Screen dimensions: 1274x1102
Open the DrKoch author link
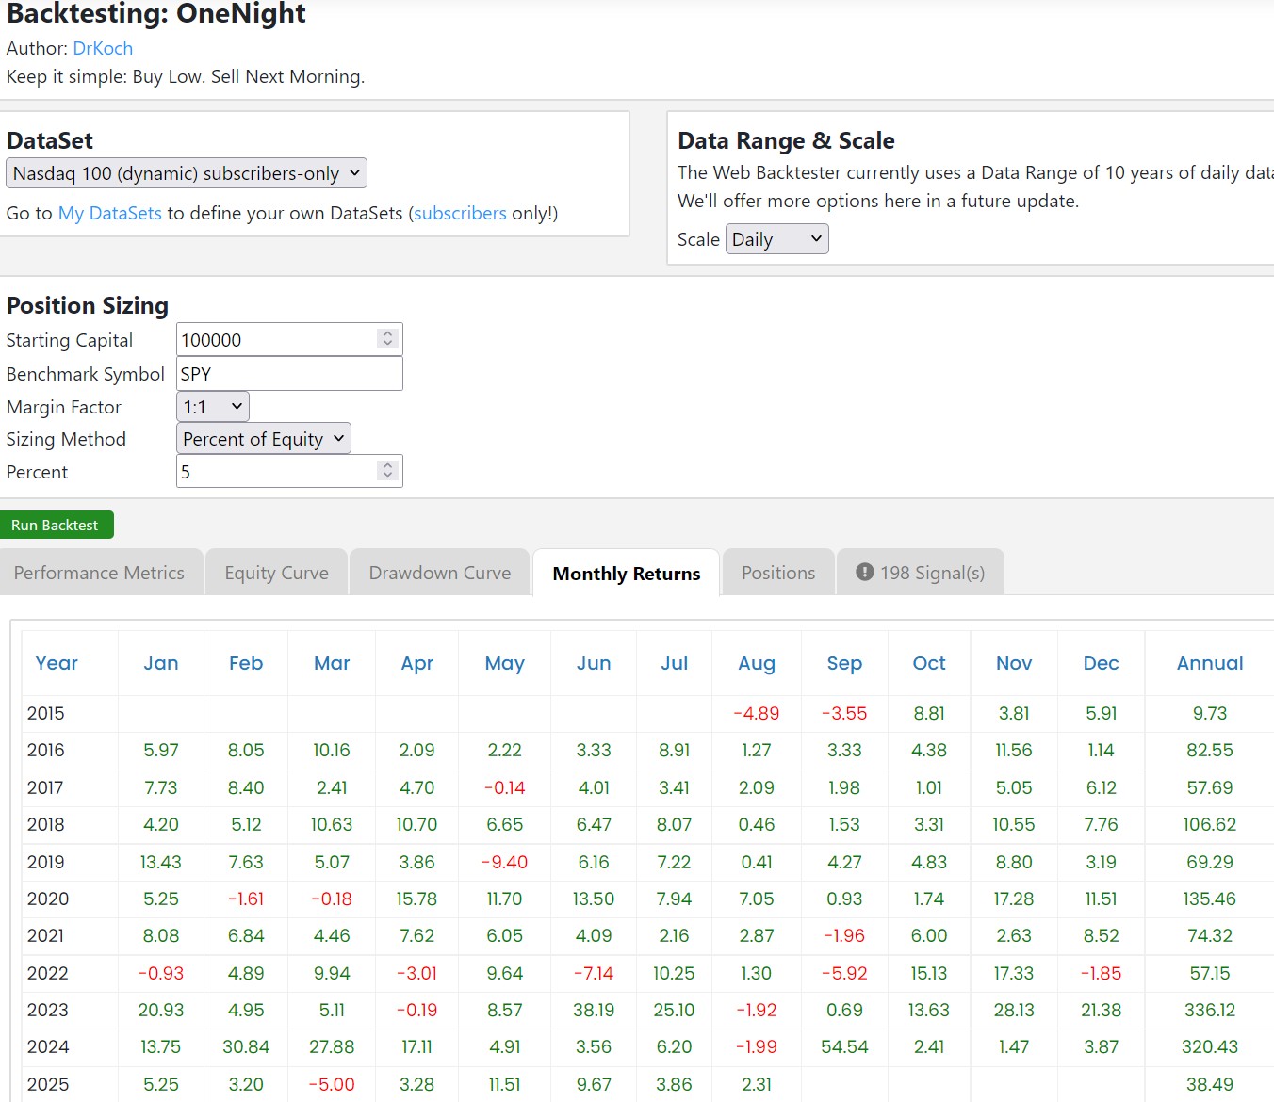(103, 48)
